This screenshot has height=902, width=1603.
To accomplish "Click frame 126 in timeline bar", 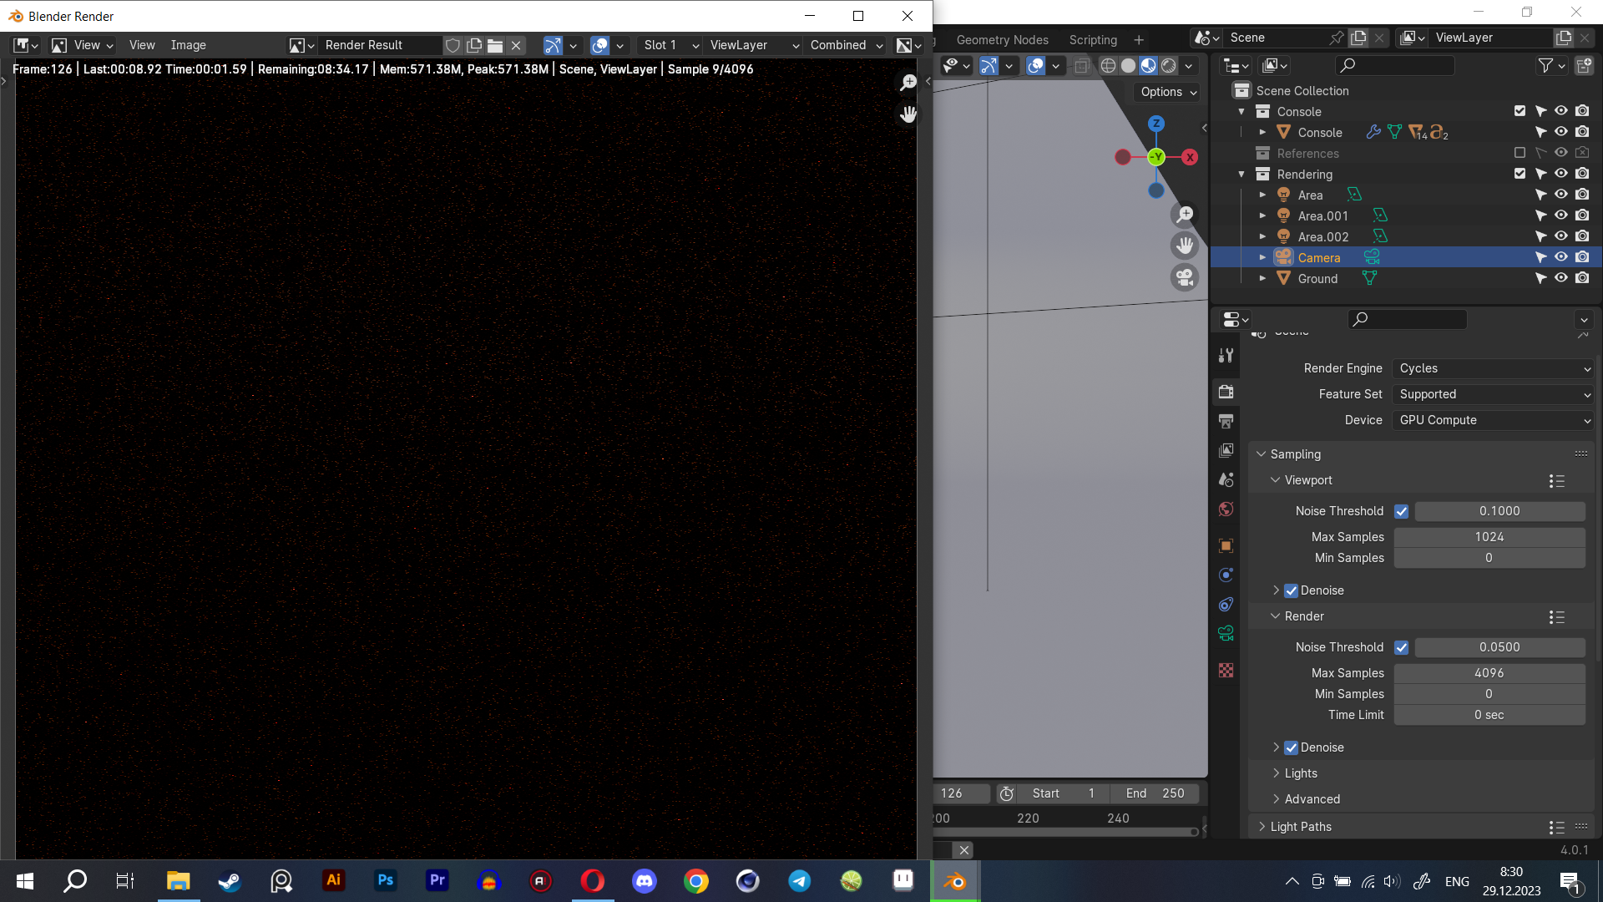I will click(x=950, y=793).
